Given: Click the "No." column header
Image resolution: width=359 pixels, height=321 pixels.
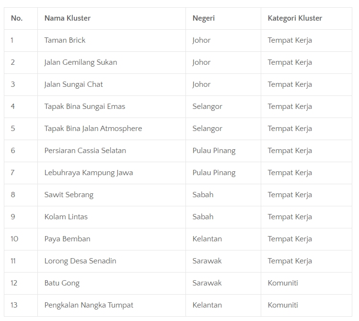Looking at the screenshot, I should tap(17, 18).
